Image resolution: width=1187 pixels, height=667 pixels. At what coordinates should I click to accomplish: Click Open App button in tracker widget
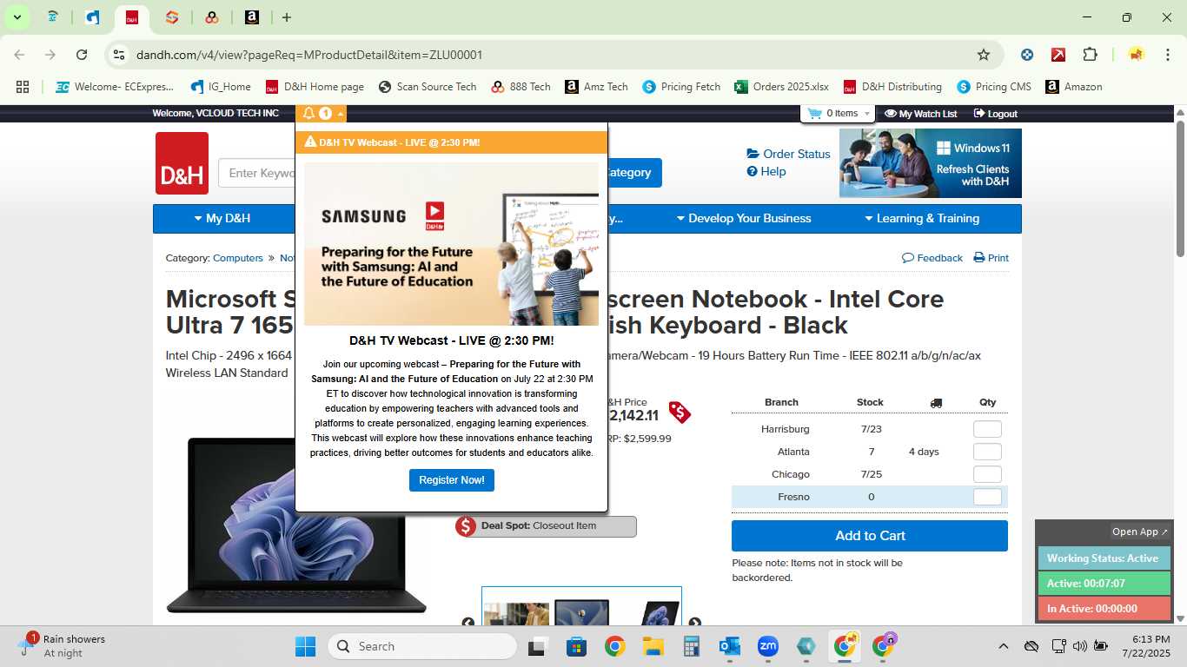tap(1140, 532)
